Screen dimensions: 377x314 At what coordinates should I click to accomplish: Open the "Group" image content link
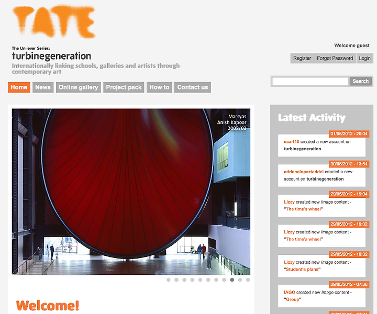[x=293, y=299]
